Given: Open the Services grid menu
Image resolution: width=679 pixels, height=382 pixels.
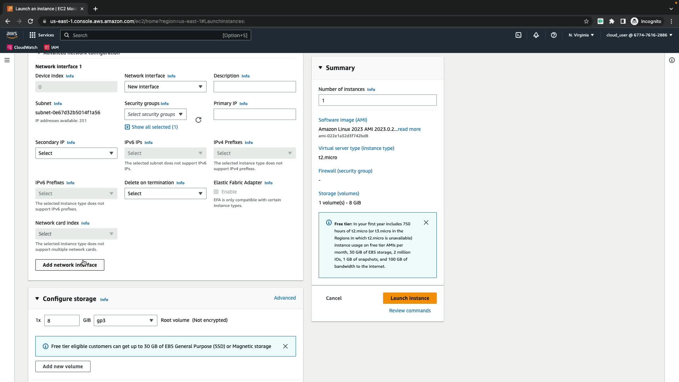Looking at the screenshot, I should pyautogui.click(x=41, y=35).
